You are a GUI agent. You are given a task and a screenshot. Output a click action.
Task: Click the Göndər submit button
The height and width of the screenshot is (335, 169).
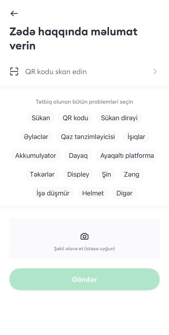pyautogui.click(x=85, y=279)
